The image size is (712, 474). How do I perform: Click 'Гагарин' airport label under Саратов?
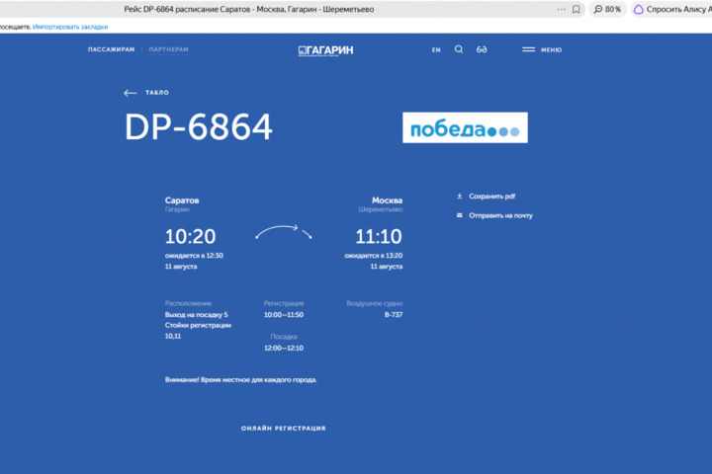177,209
